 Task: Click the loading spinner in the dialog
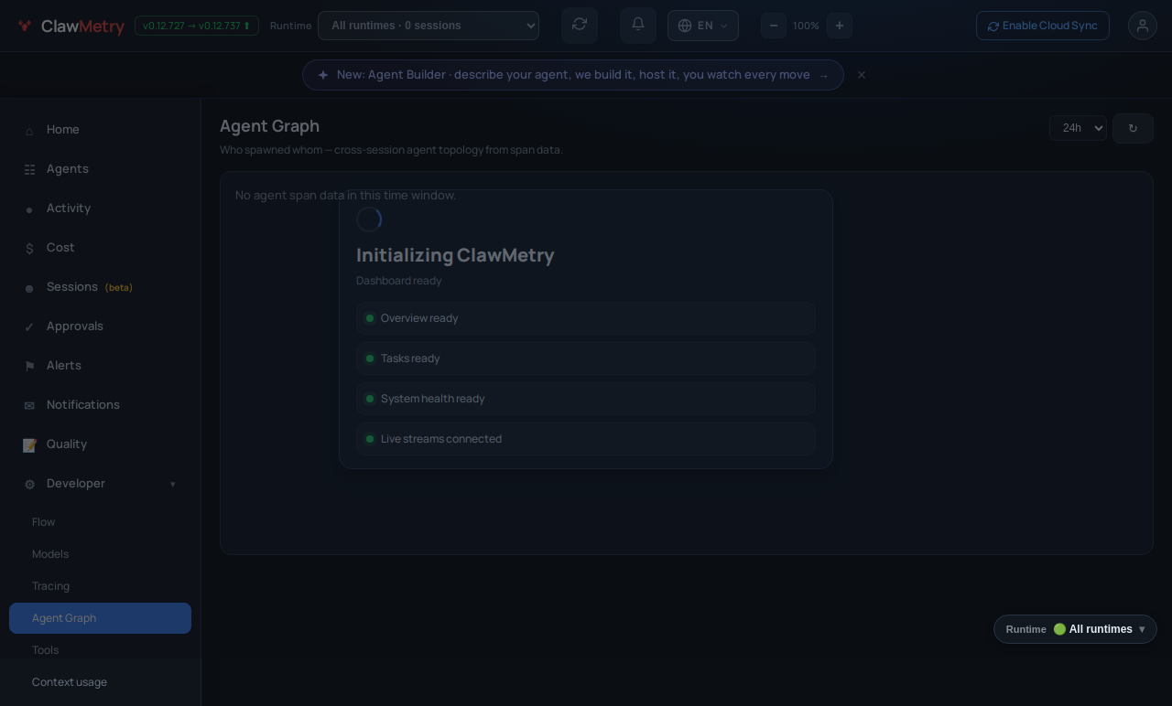coord(369,219)
